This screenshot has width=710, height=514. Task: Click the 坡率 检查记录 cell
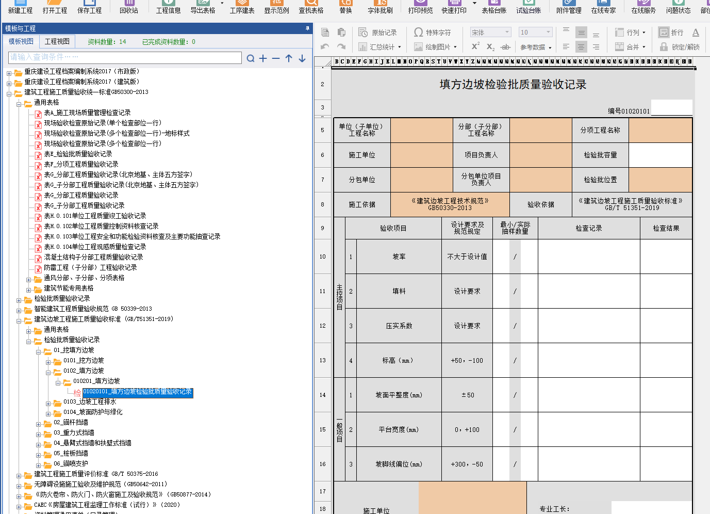click(589, 256)
